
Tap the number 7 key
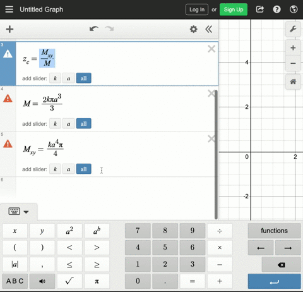pos(138,231)
